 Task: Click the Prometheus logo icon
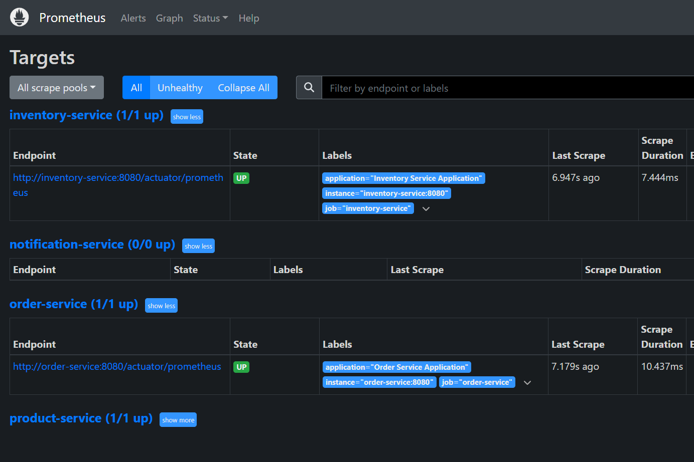pos(19,17)
